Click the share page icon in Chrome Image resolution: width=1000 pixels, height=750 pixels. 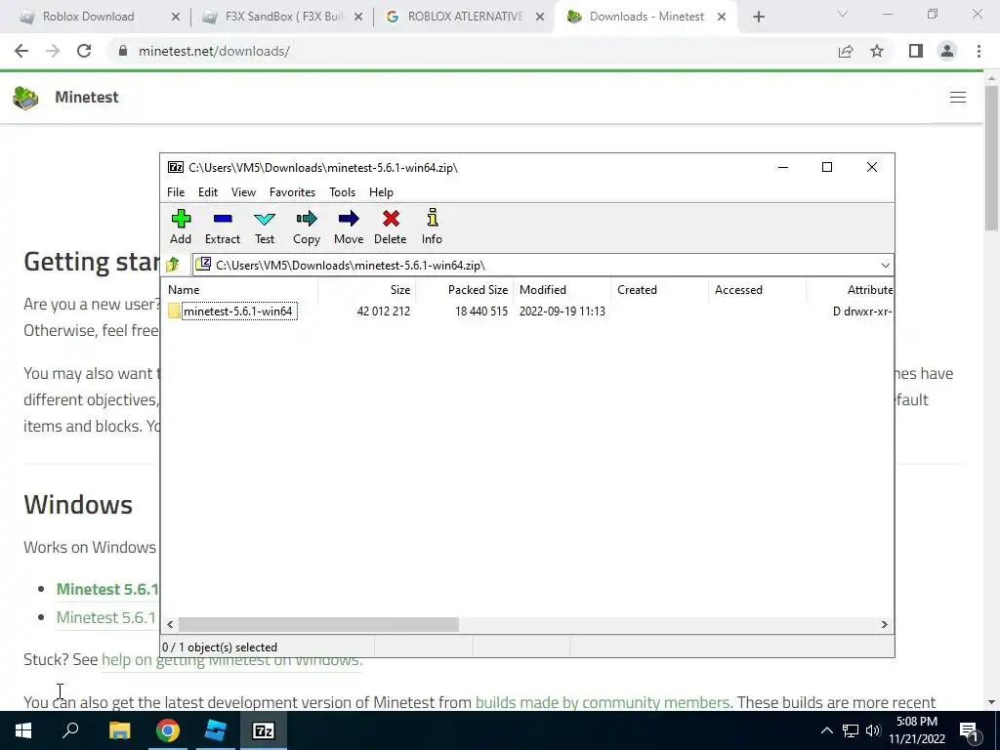[x=846, y=51]
